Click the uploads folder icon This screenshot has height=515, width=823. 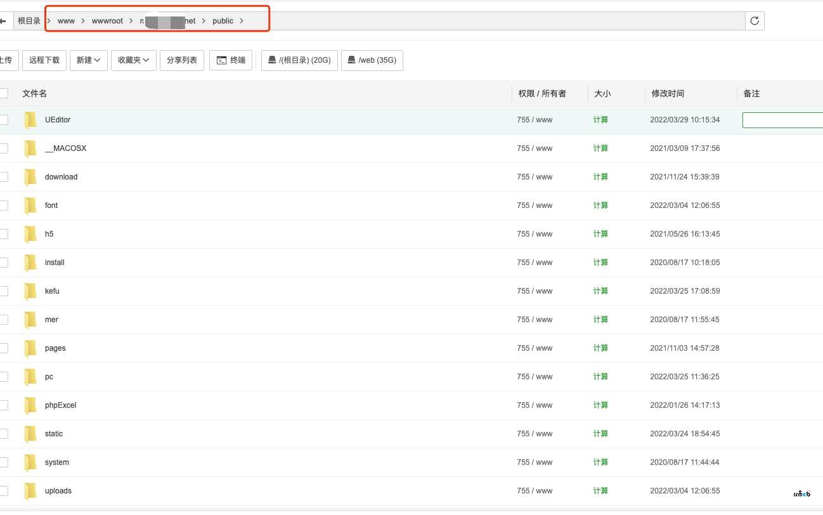pos(30,491)
